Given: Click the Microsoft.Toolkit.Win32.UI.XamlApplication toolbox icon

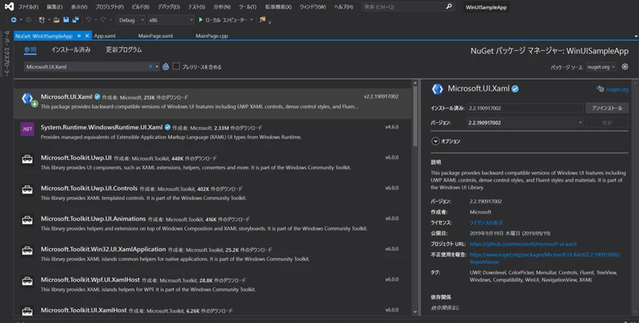Looking at the screenshot, I should (27, 251).
